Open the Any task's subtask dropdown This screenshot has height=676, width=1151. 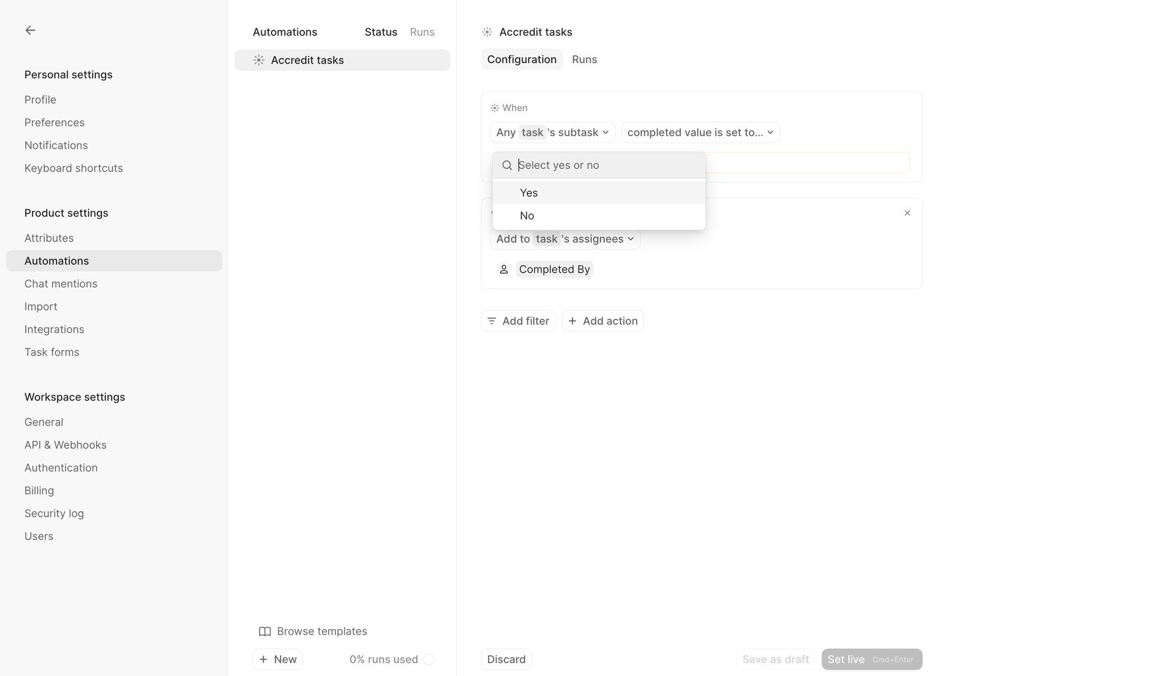click(552, 132)
